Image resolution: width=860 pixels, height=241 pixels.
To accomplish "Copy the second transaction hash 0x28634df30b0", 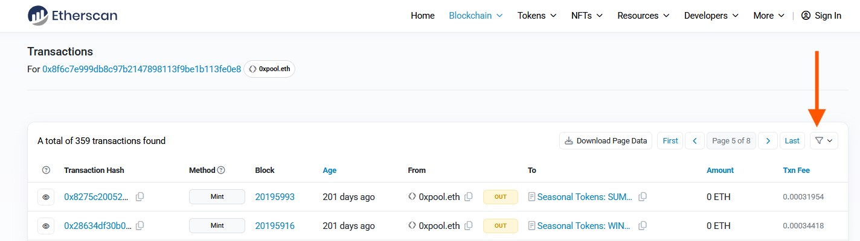I will (140, 226).
